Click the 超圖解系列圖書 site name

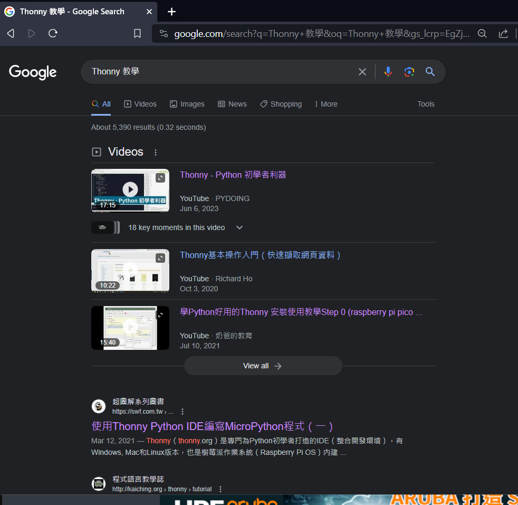point(138,402)
